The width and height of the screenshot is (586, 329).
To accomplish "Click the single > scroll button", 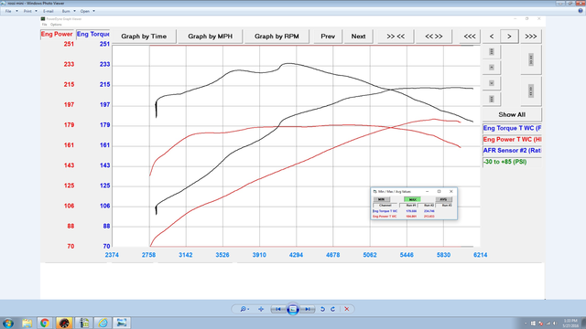I will [509, 37].
